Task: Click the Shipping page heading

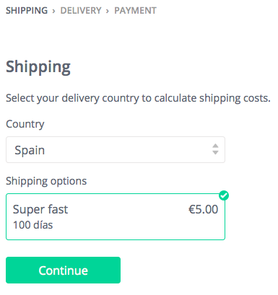Action: 38,67
